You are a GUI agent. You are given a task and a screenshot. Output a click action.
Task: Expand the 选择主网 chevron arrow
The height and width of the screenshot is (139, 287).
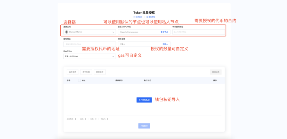113,32
